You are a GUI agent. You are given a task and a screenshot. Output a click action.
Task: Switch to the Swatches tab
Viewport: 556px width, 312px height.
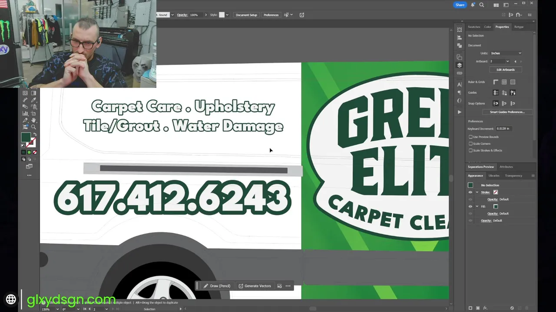[x=474, y=27]
